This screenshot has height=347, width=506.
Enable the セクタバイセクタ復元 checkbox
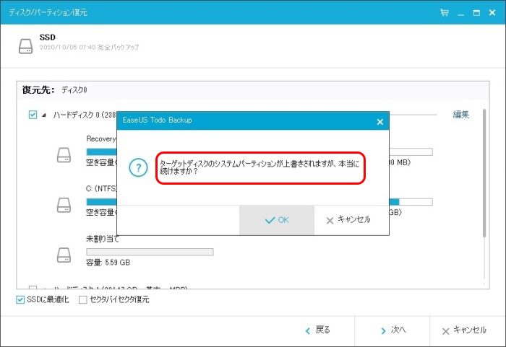tap(83, 299)
